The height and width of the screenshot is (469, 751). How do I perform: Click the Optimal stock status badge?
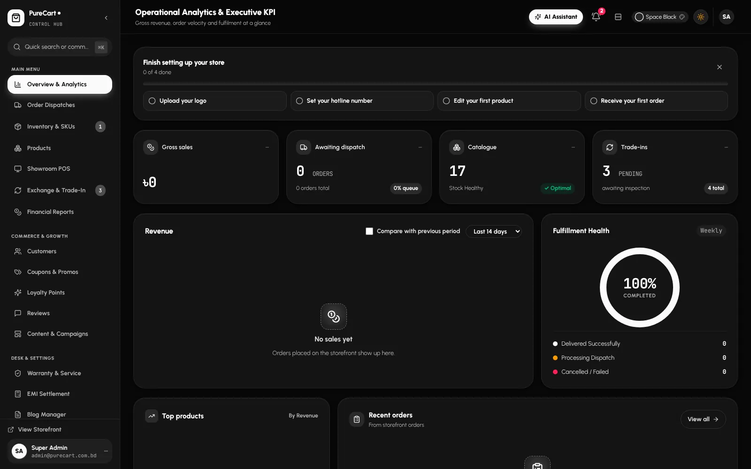pyautogui.click(x=558, y=188)
